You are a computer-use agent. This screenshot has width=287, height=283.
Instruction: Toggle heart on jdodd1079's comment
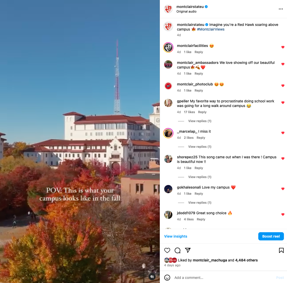(x=283, y=214)
